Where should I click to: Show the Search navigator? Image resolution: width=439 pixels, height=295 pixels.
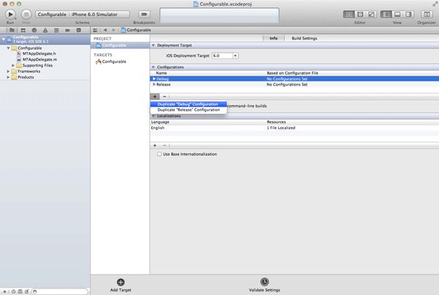[34, 30]
